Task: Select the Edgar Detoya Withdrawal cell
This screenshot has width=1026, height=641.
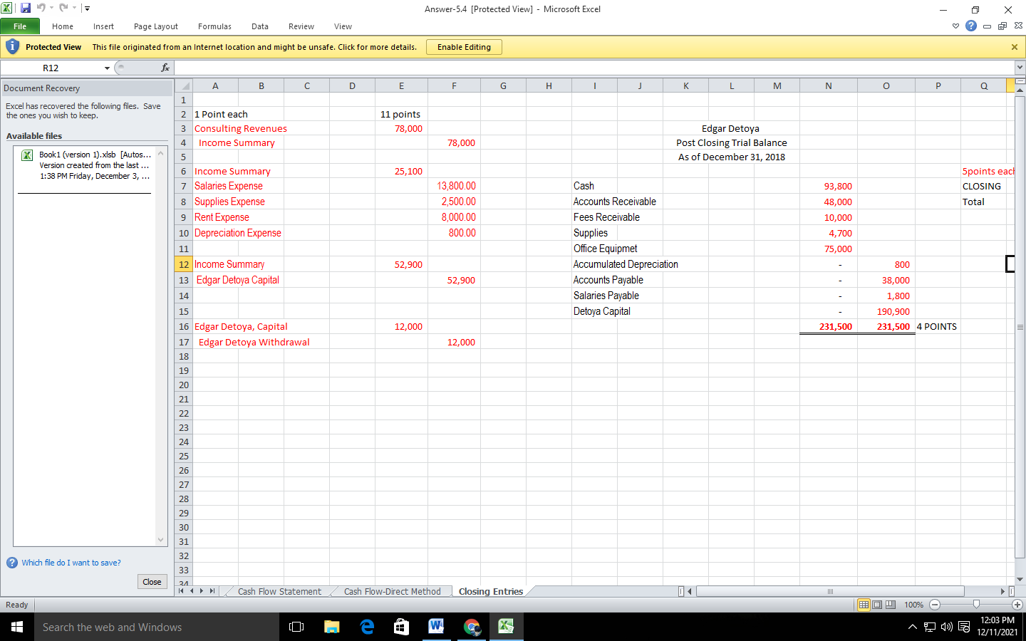Action: coord(254,343)
